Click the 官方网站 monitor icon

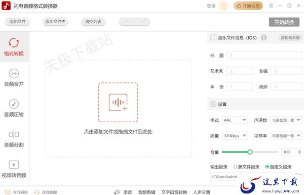click(x=8, y=192)
